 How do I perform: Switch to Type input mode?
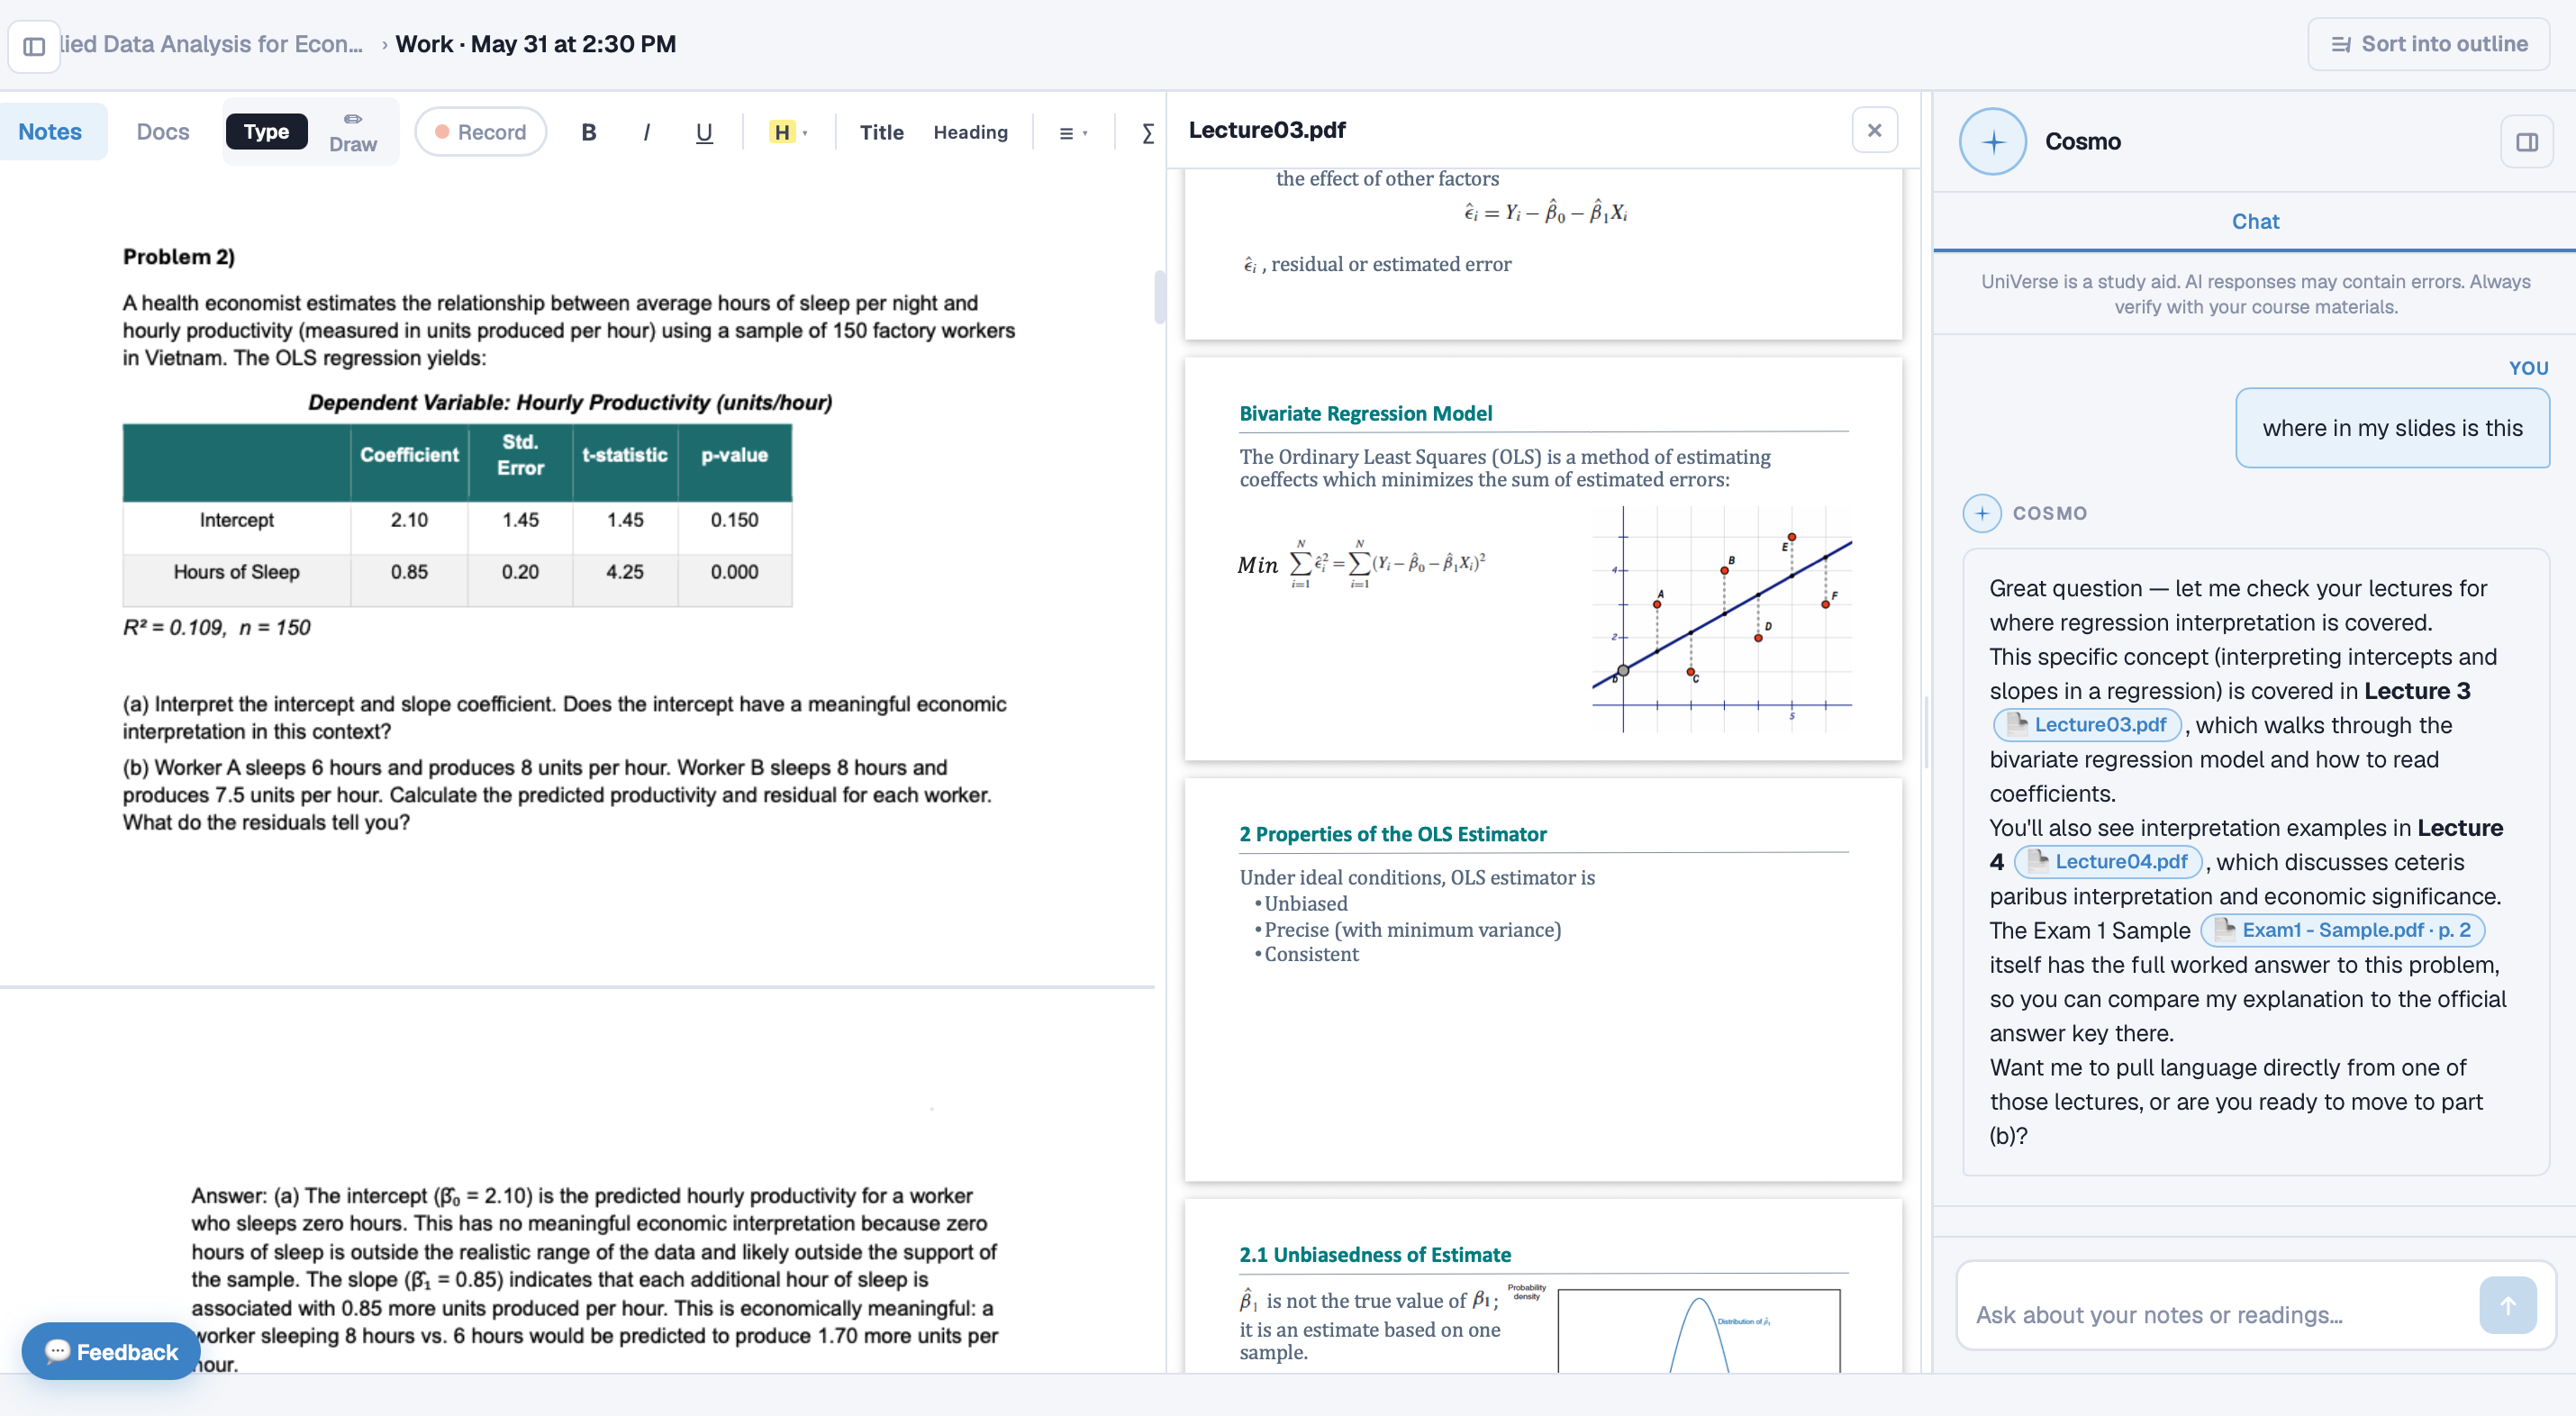pos(266,132)
